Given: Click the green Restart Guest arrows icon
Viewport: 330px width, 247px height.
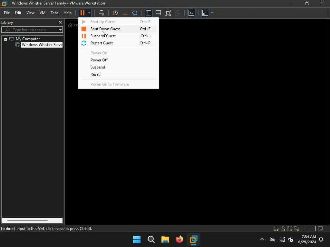Looking at the screenshot, I should point(84,43).
